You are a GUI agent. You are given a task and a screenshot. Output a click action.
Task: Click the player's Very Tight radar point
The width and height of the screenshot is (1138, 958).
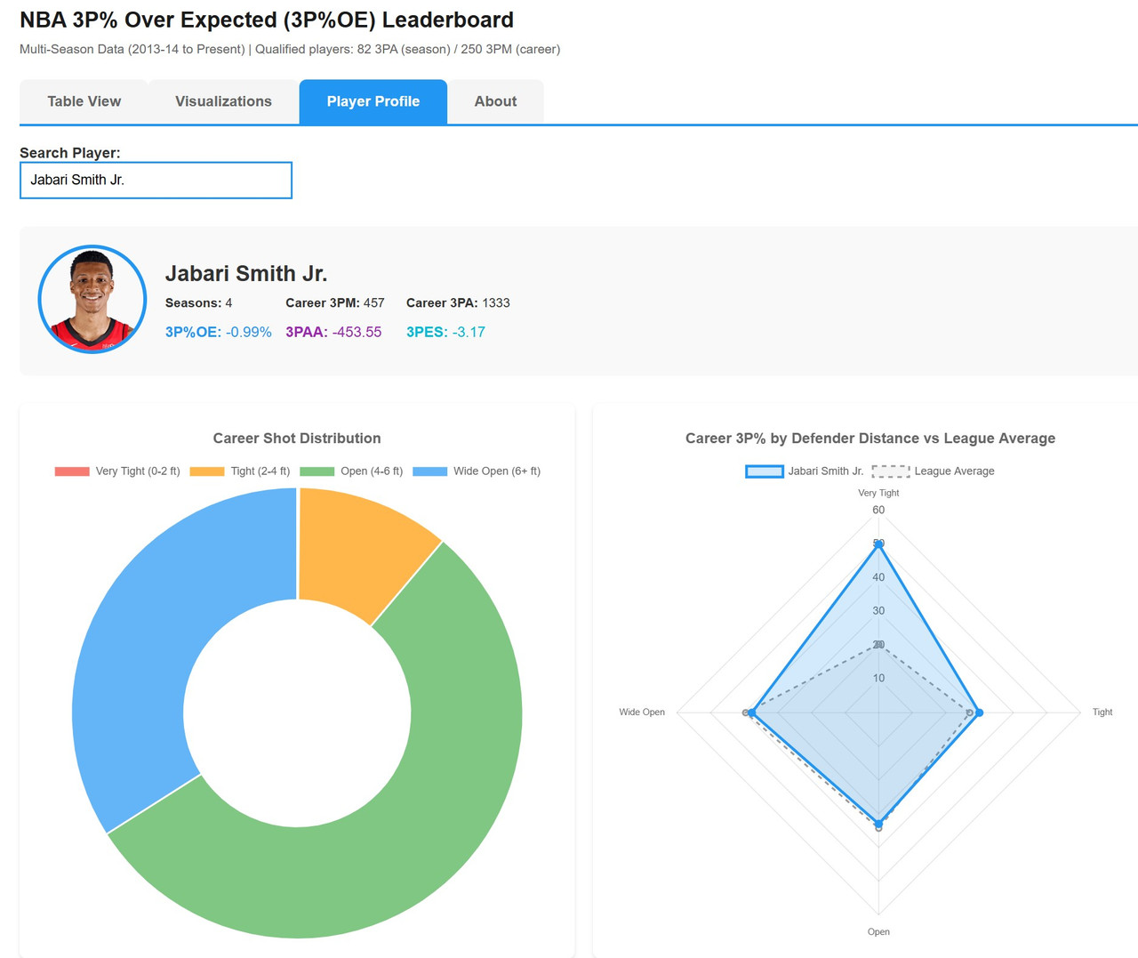click(878, 544)
